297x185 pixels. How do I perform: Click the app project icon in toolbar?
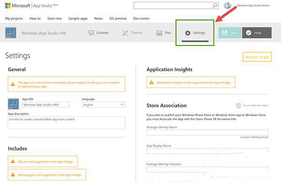[11, 33]
